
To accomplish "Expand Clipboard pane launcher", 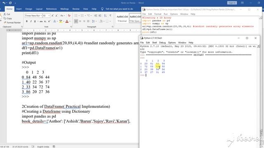I will [22, 27].
